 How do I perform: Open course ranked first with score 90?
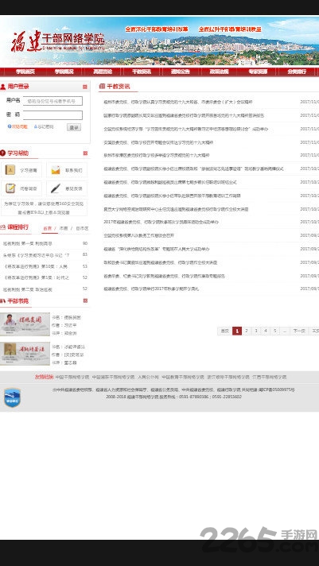tap(28, 244)
